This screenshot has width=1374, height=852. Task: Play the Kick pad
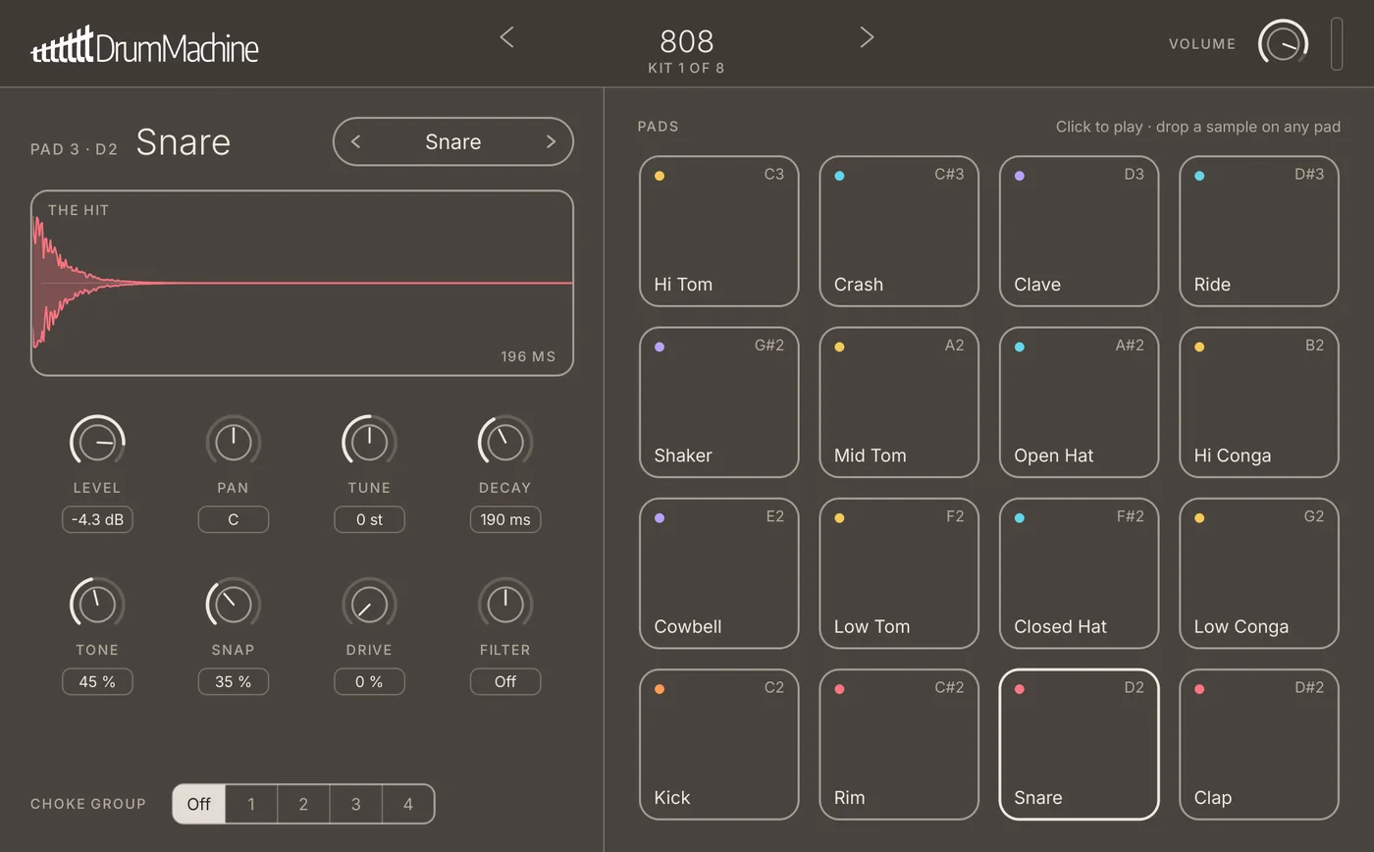click(x=719, y=744)
